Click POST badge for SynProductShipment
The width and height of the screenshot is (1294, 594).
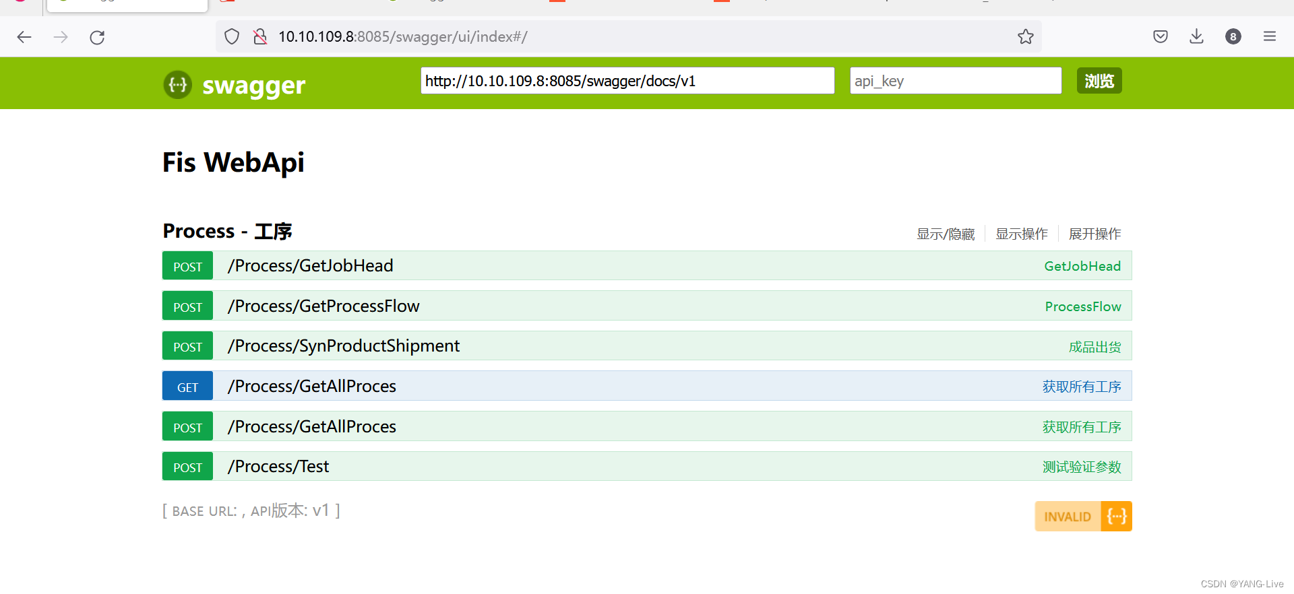click(x=187, y=346)
